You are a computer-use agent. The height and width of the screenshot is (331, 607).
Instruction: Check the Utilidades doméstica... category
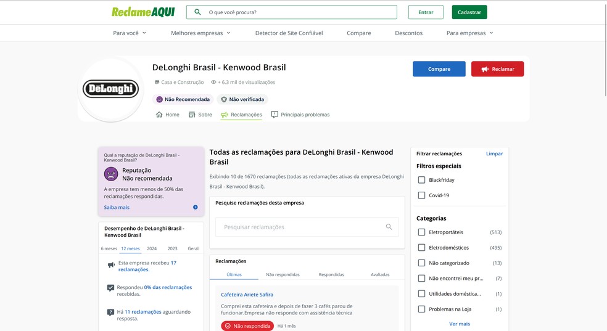421,294
